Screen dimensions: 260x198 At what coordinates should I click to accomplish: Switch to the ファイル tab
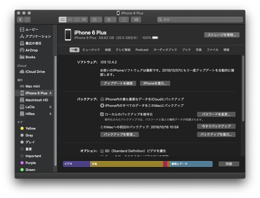click(x=212, y=50)
